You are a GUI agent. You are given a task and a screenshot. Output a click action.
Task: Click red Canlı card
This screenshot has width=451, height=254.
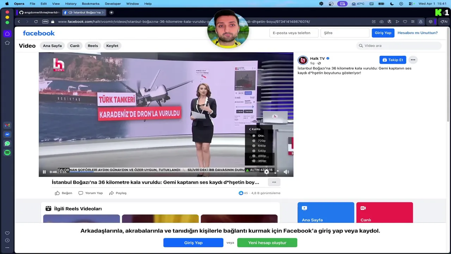pyautogui.click(x=384, y=212)
